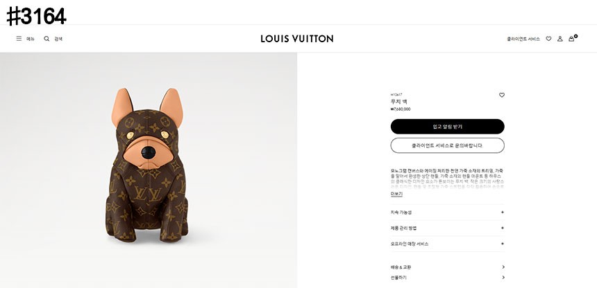Viewport: 597px width, 288px height.
Task: Open the shopping bag icon
Action: point(571,39)
